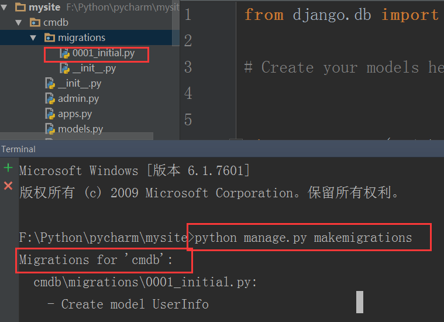The width and height of the screenshot is (444, 322).
Task: Click the cmdb package folder icon
Action: pos(35,23)
